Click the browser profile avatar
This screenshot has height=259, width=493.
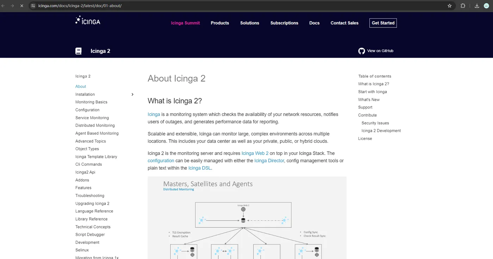pyautogui.click(x=486, y=6)
